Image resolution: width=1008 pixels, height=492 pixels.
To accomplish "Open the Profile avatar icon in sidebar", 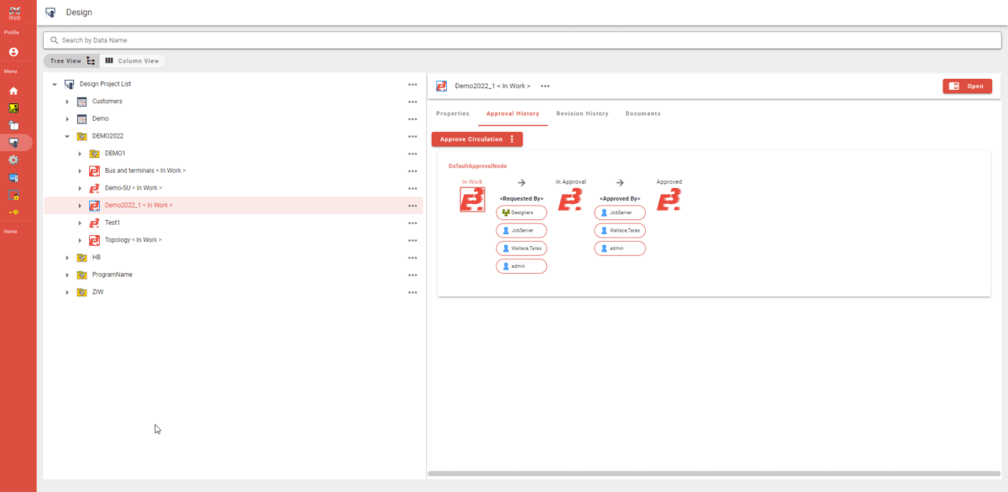I will click(15, 52).
